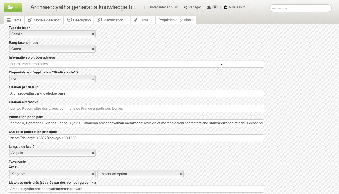339x194 pixels.
Task: Click the speech bubble icon on Description
Action: [69, 20]
